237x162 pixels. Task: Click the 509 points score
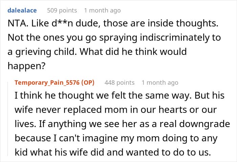[62, 11]
